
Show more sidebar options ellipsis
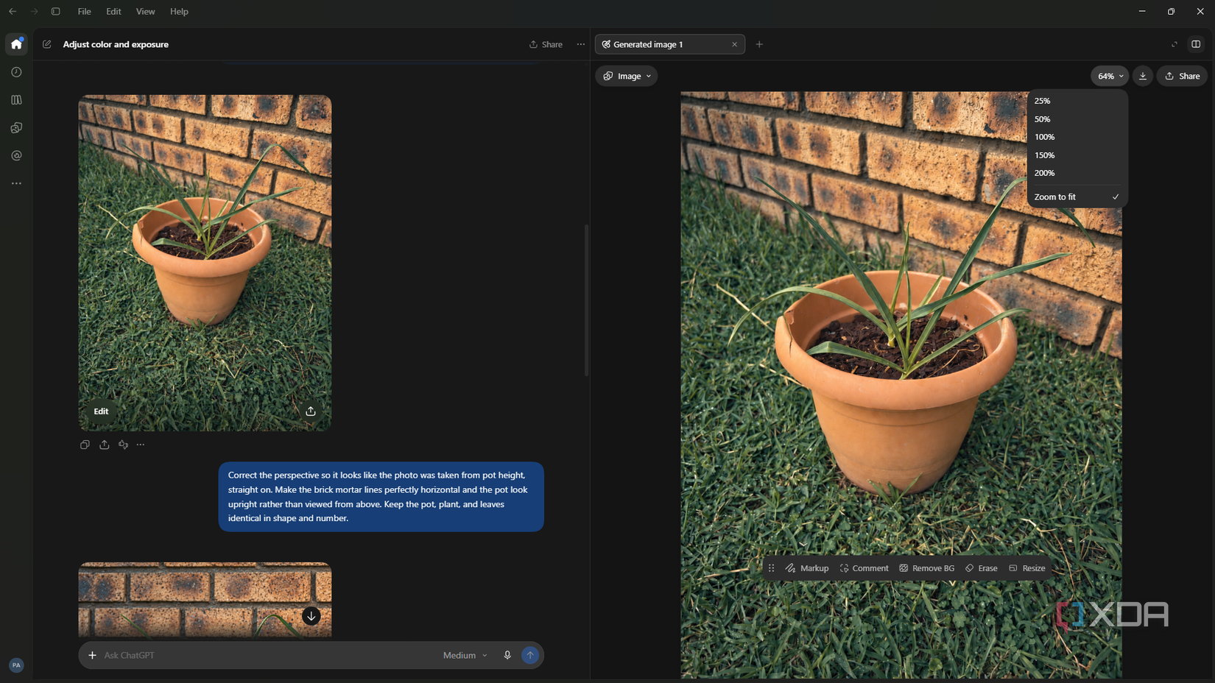(16, 183)
